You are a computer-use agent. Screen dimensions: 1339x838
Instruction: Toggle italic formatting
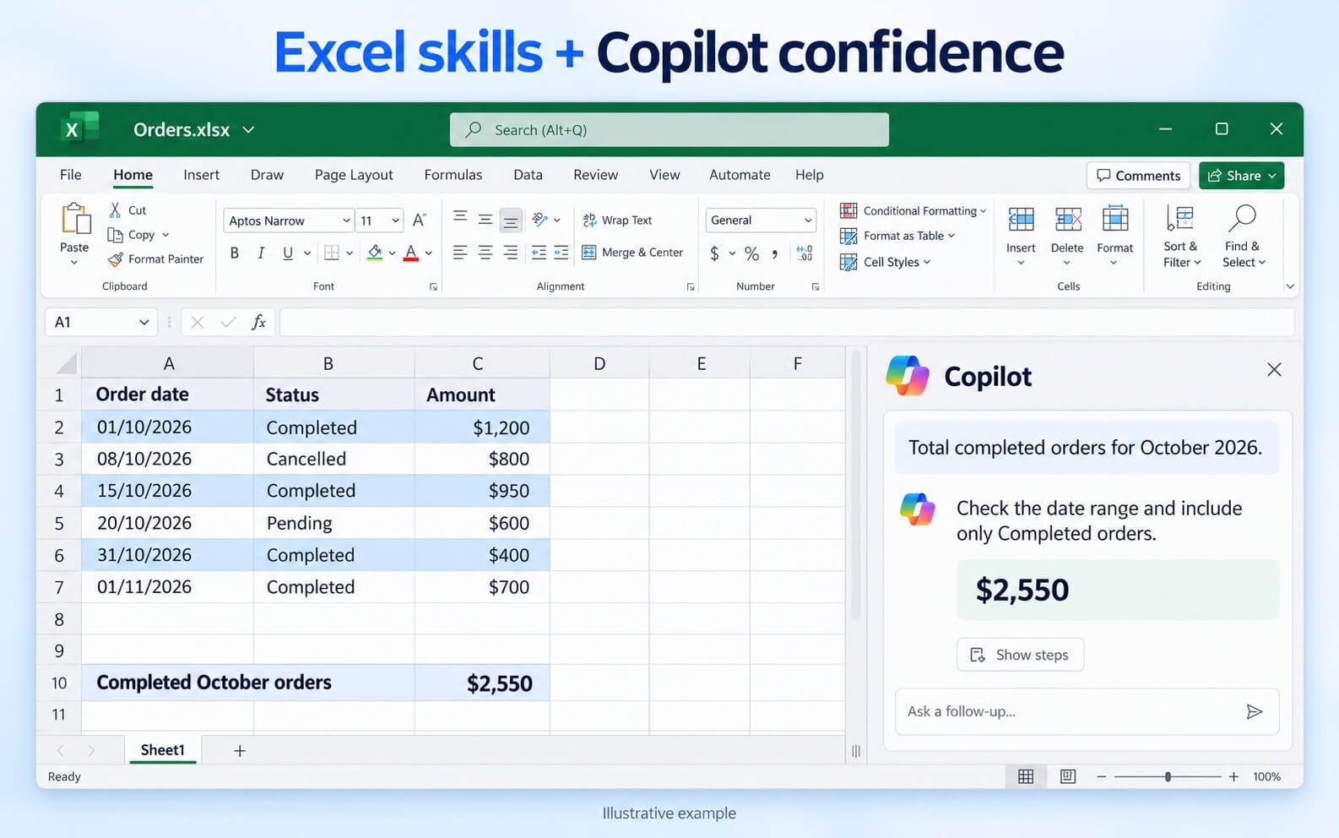(x=261, y=253)
